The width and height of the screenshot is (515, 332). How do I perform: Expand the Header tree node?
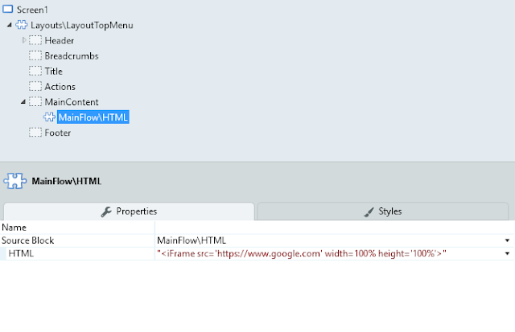[24, 40]
